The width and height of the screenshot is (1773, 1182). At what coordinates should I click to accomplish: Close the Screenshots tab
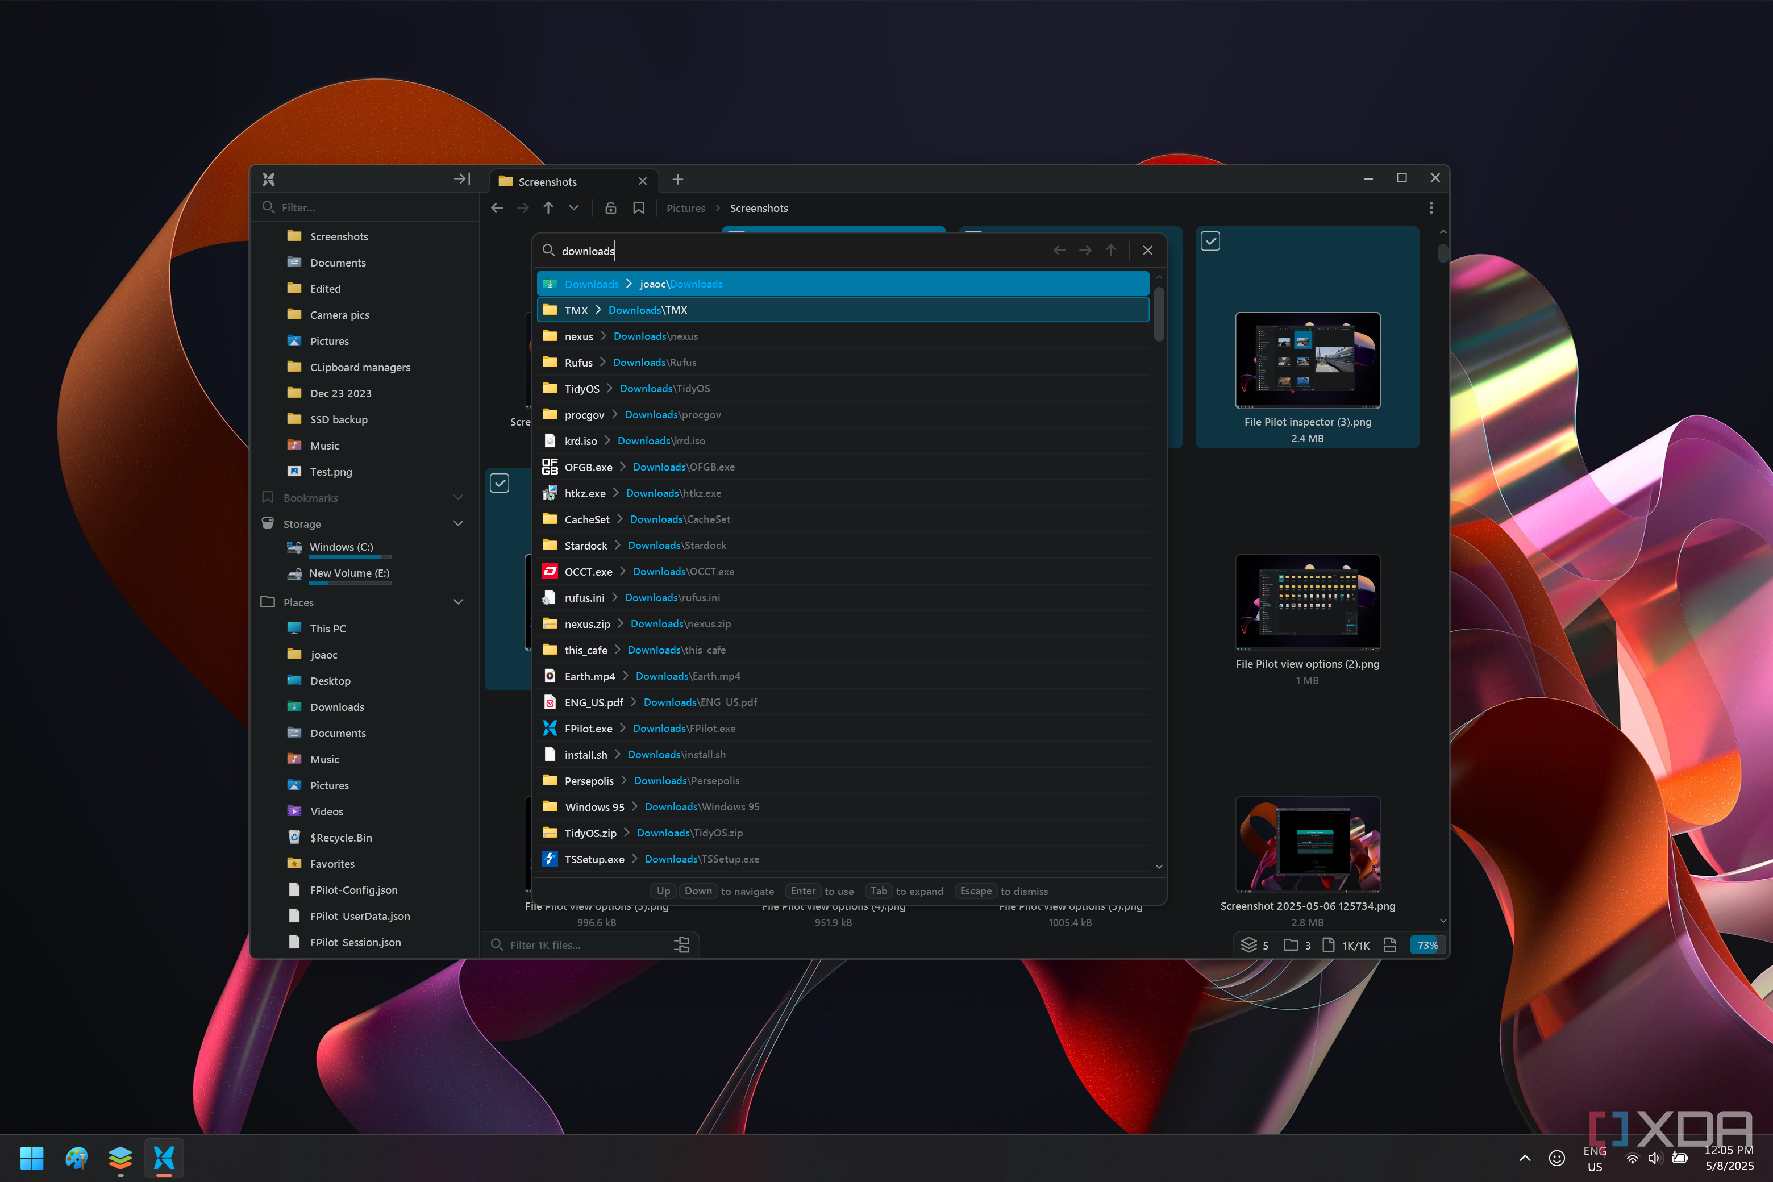tap(642, 182)
